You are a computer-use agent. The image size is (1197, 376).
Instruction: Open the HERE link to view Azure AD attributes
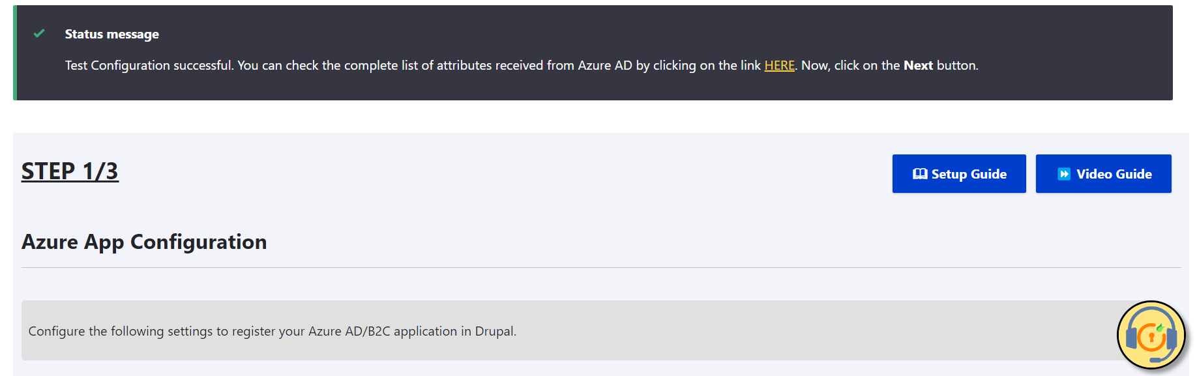pyautogui.click(x=780, y=65)
